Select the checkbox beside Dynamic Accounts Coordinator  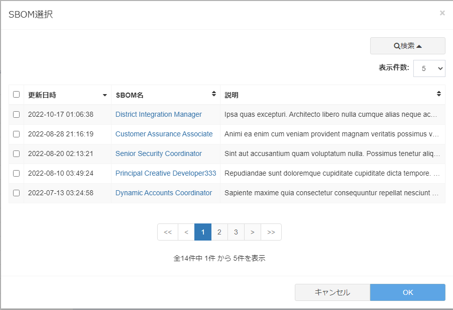[16, 193]
